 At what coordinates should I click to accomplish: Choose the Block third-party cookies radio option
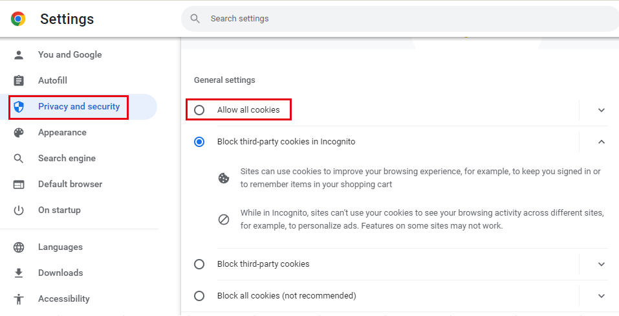[199, 264]
